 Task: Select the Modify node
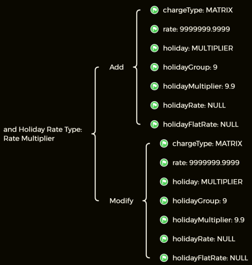(x=122, y=201)
